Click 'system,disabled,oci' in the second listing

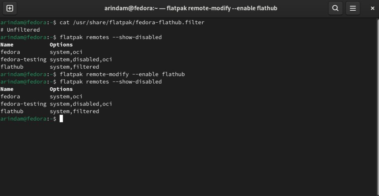81,104
